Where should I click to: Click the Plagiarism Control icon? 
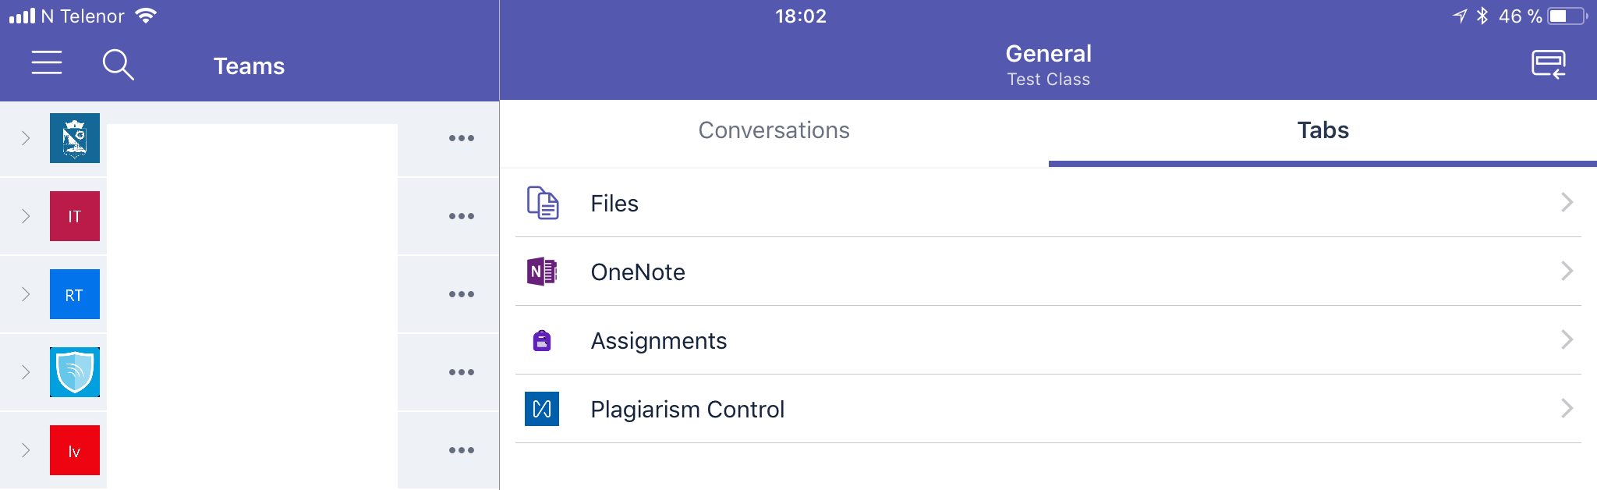542,409
